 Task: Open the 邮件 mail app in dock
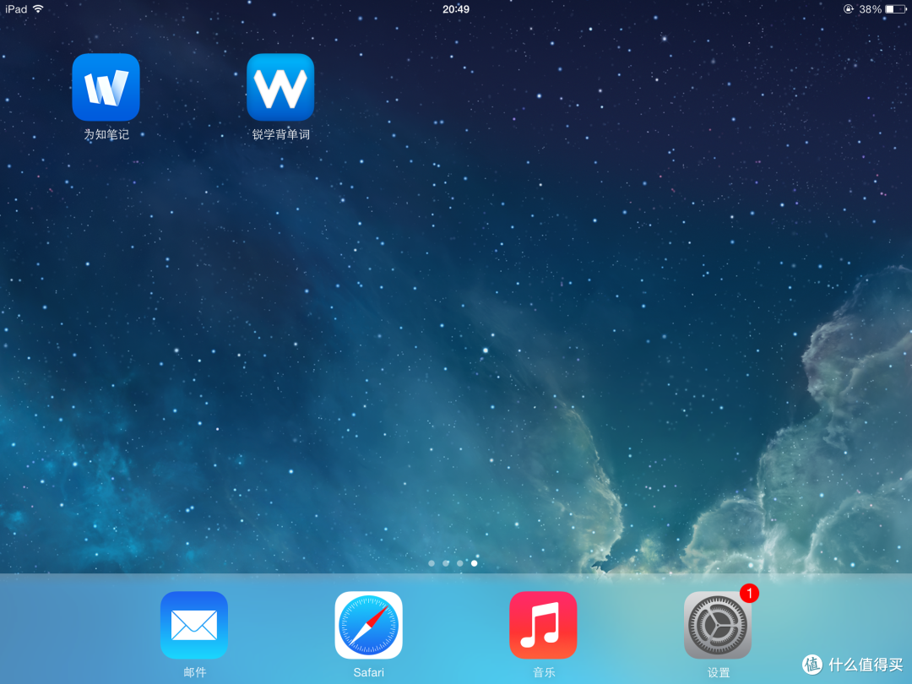click(194, 625)
